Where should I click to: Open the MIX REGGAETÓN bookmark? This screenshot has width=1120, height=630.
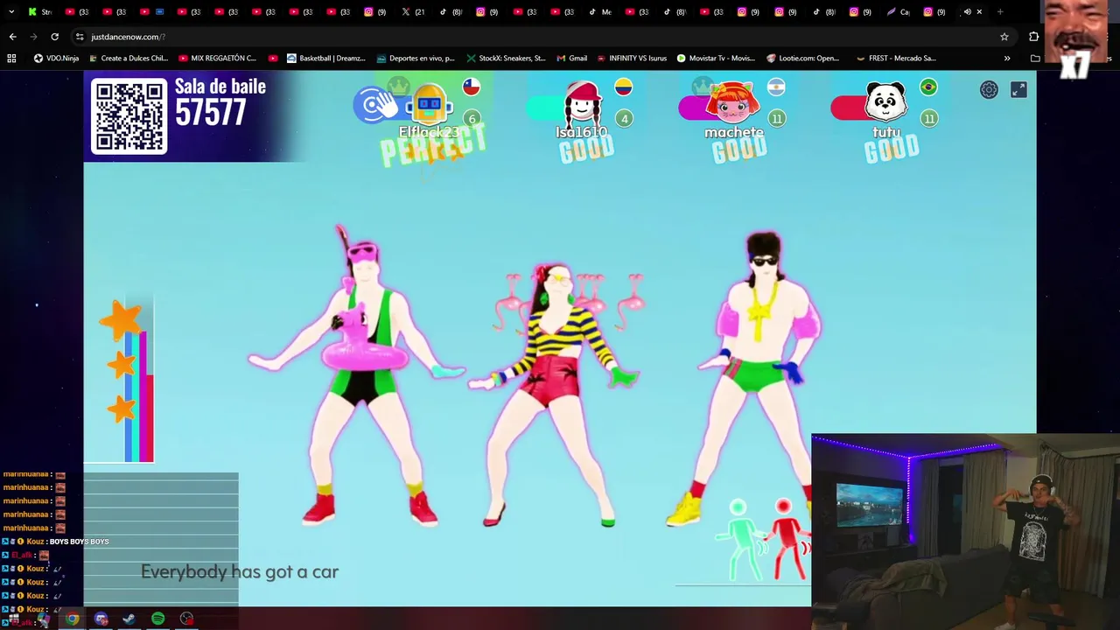(217, 59)
